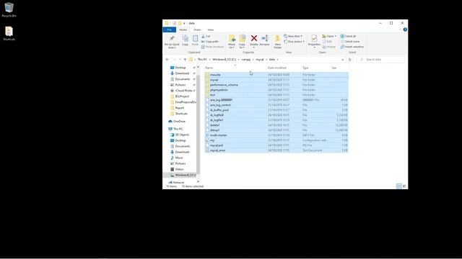Click mysql in the address breadcrumb
Image resolution: width=462 pixels, height=259 pixels.
pyautogui.click(x=260, y=60)
